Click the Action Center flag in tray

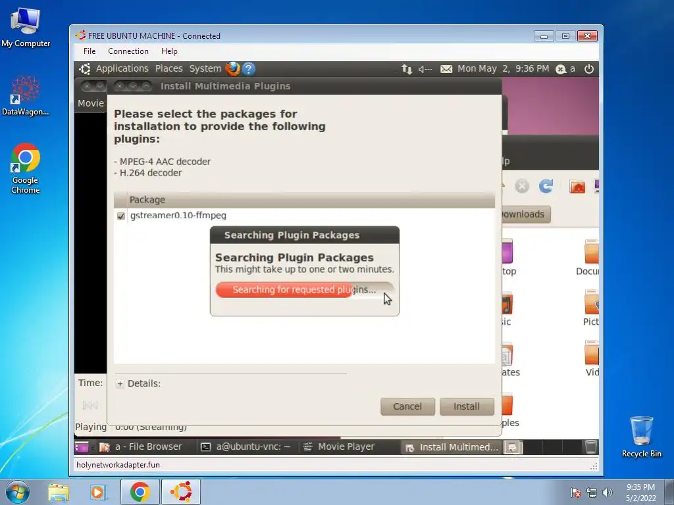click(x=576, y=493)
